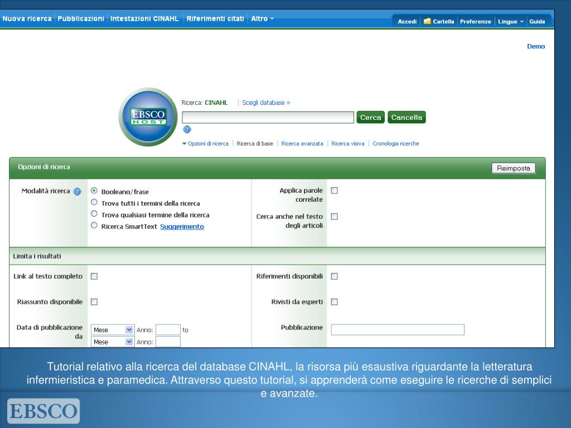
Task: Check Rivisti da esperti checkbox
Action: 335,301
